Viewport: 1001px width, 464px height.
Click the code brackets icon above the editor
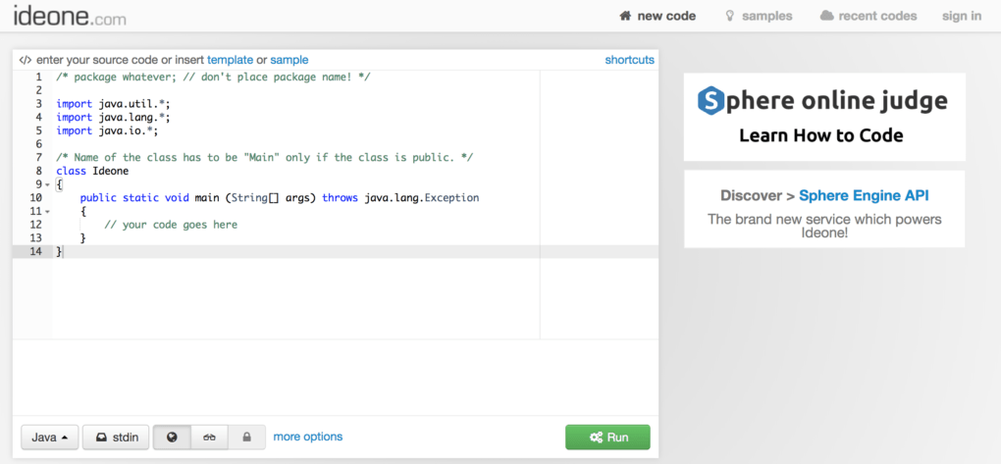(26, 60)
